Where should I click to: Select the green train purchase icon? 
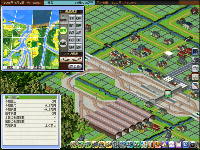pyautogui.click(x=88, y=145)
